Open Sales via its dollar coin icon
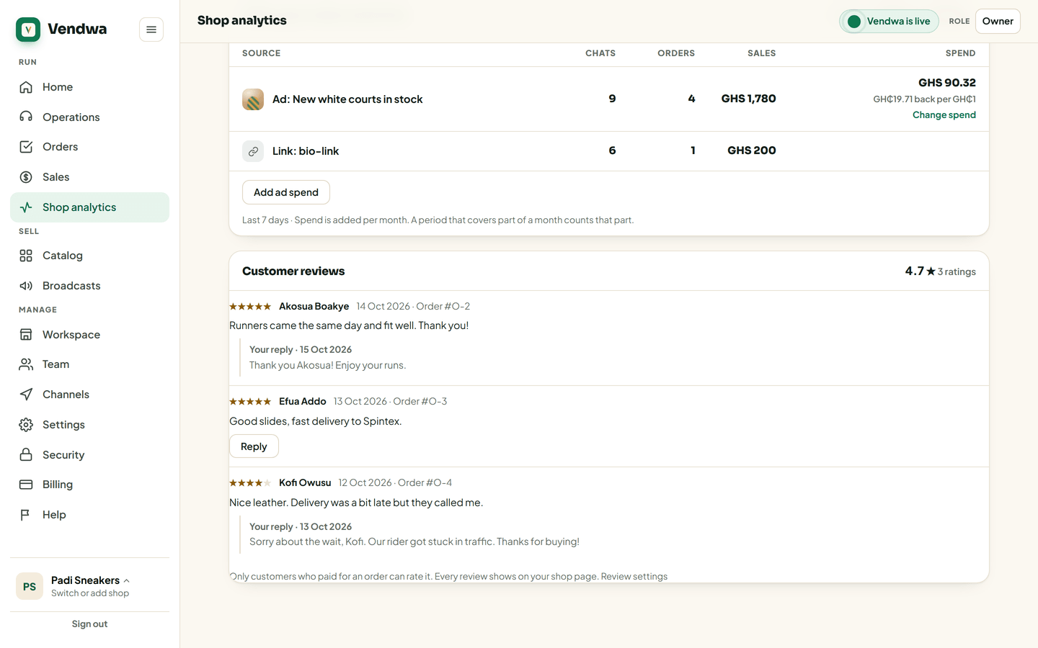Image resolution: width=1038 pixels, height=648 pixels. [x=26, y=177]
